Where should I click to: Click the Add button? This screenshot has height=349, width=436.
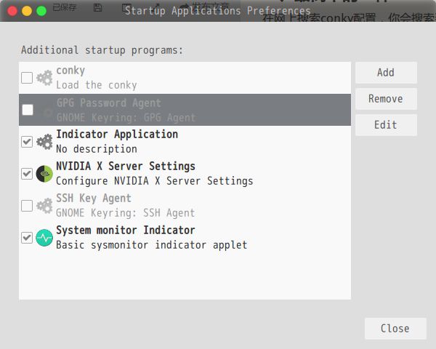click(x=386, y=73)
